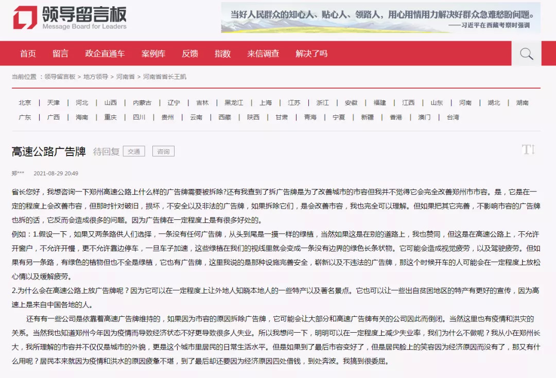Click the 交通 tag
Viewport: 556px width, 378px height.
(134, 151)
